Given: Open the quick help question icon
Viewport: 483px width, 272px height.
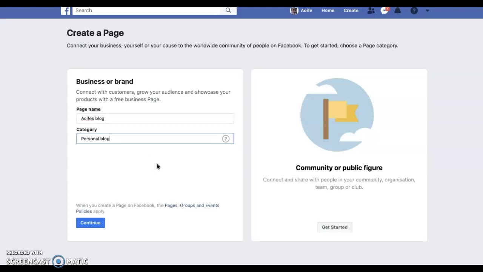Looking at the screenshot, I should pyautogui.click(x=414, y=11).
